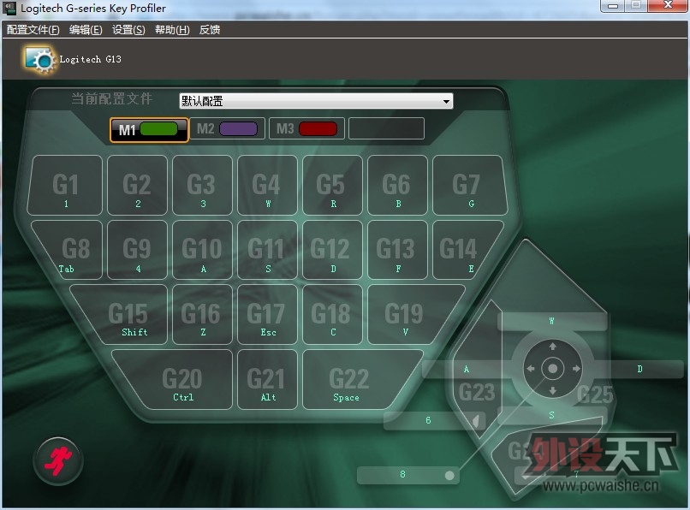The width and height of the screenshot is (690, 510).
Task: Open the 配置文件(F) menu
Action: click(33, 30)
